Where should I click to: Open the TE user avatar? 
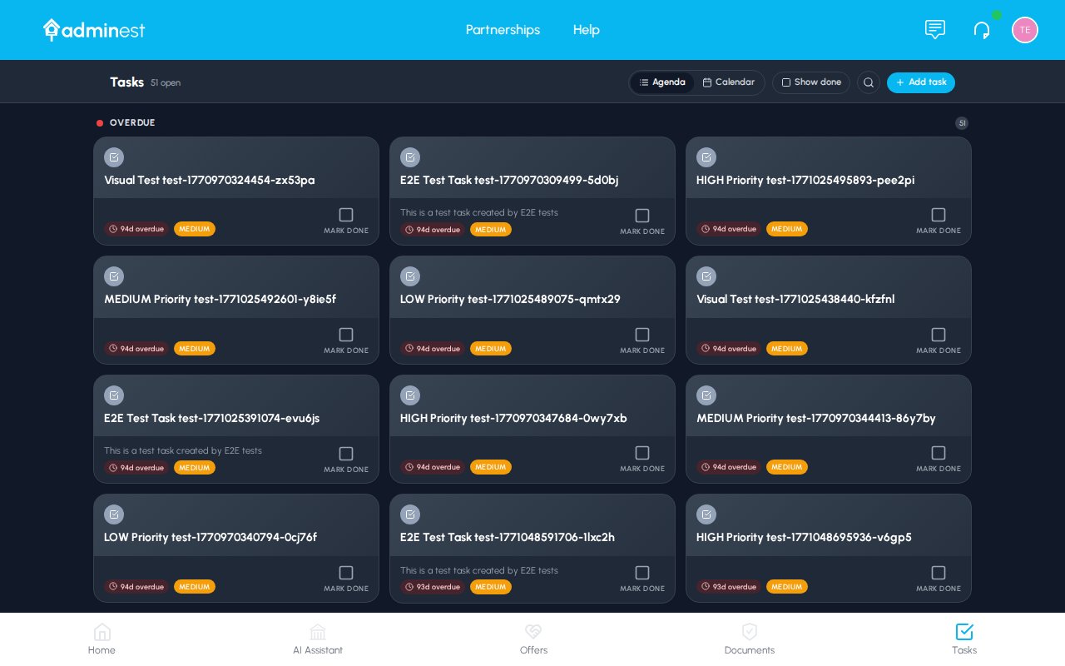coord(1025,30)
